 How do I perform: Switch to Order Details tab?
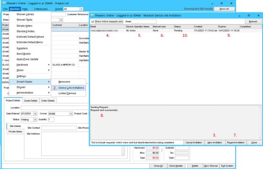click(x=48, y=101)
